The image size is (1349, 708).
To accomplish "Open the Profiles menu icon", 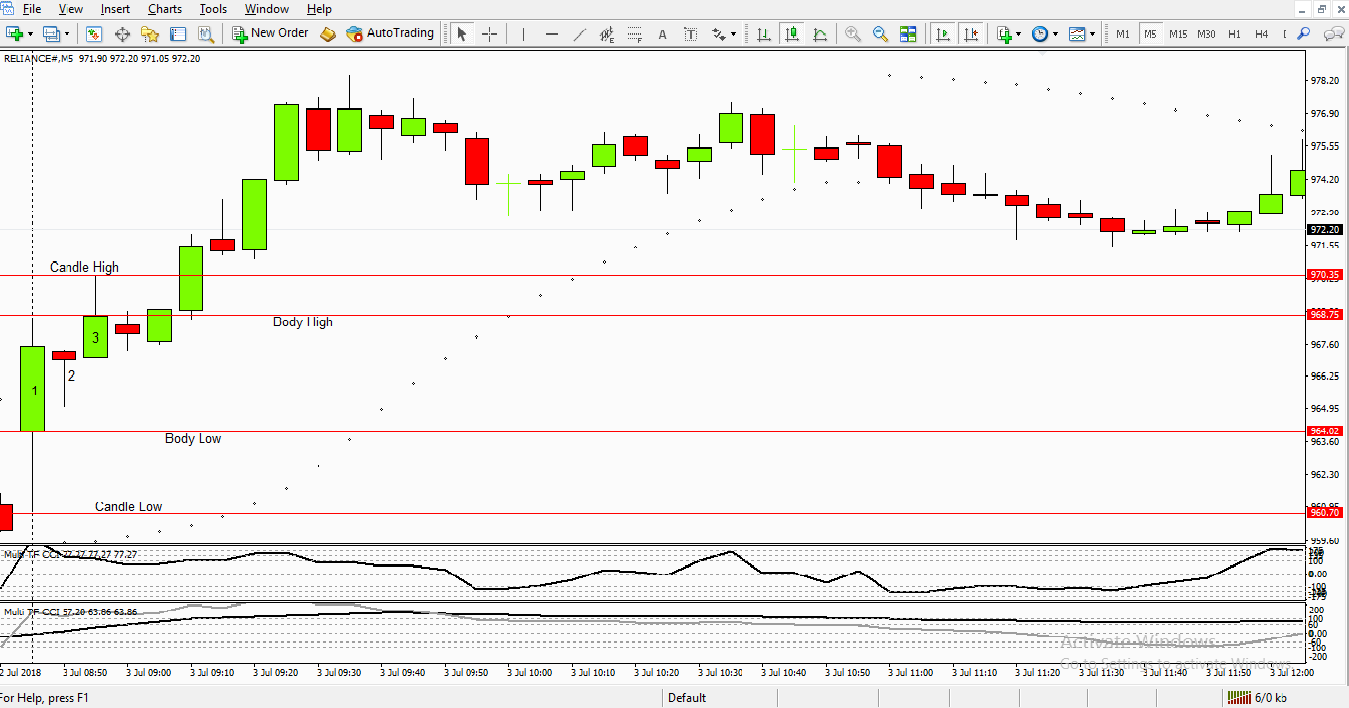I will point(52,34).
